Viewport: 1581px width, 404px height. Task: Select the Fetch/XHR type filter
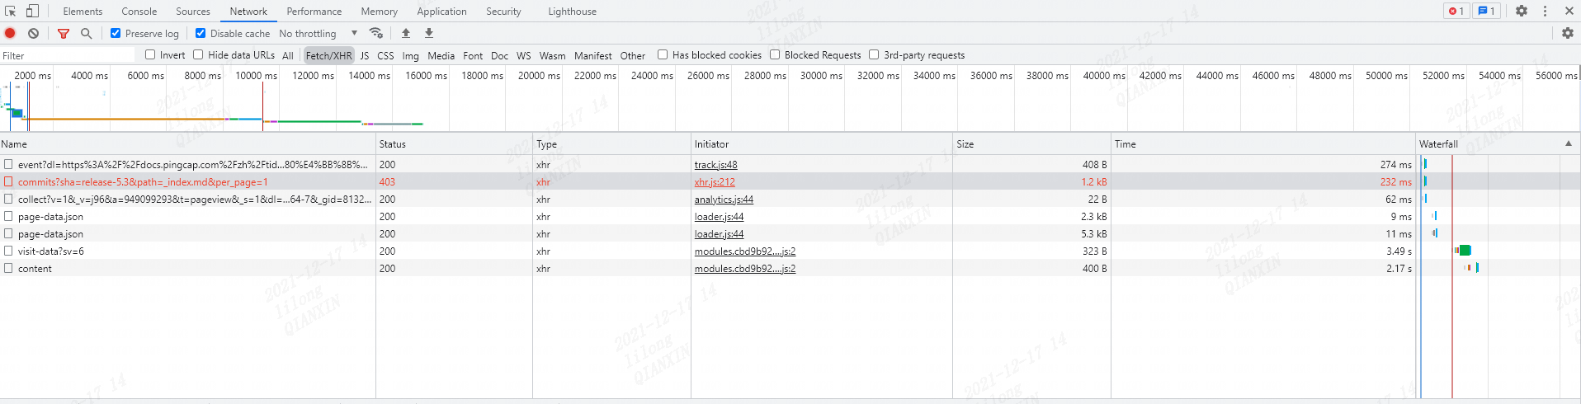pyautogui.click(x=328, y=56)
